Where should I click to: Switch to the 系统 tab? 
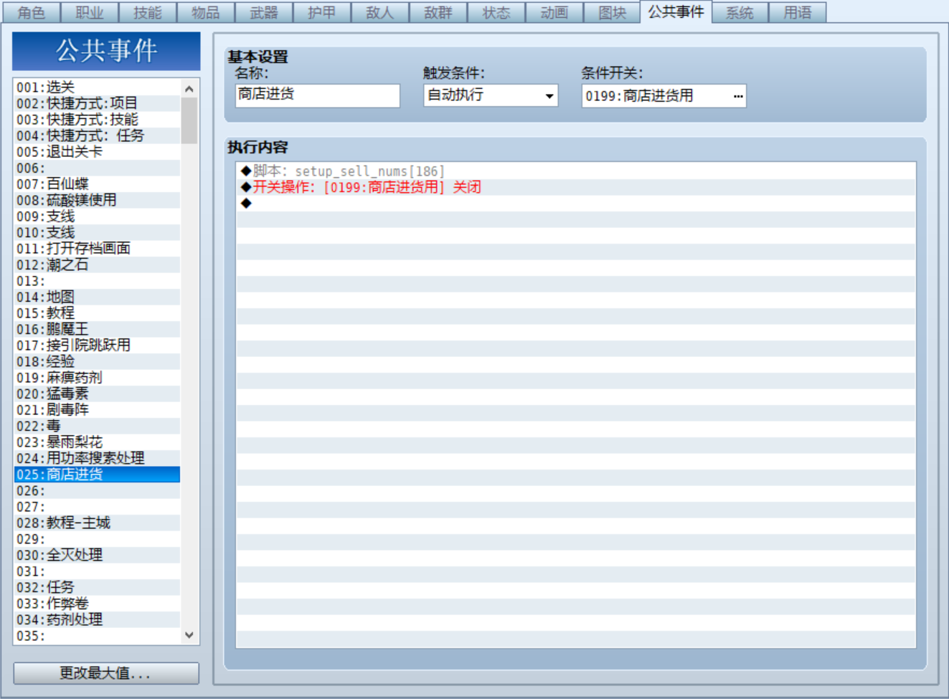(x=740, y=12)
